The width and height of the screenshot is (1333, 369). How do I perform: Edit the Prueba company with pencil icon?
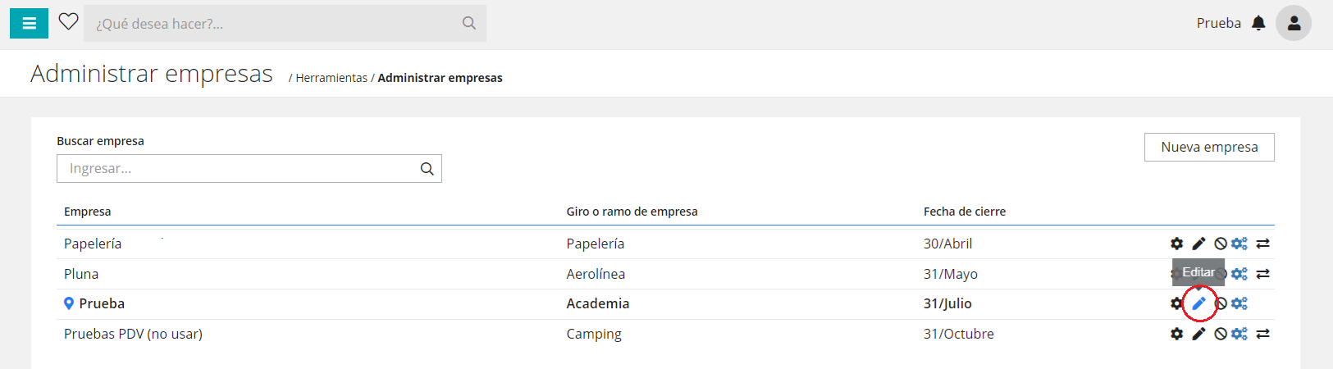click(1199, 303)
